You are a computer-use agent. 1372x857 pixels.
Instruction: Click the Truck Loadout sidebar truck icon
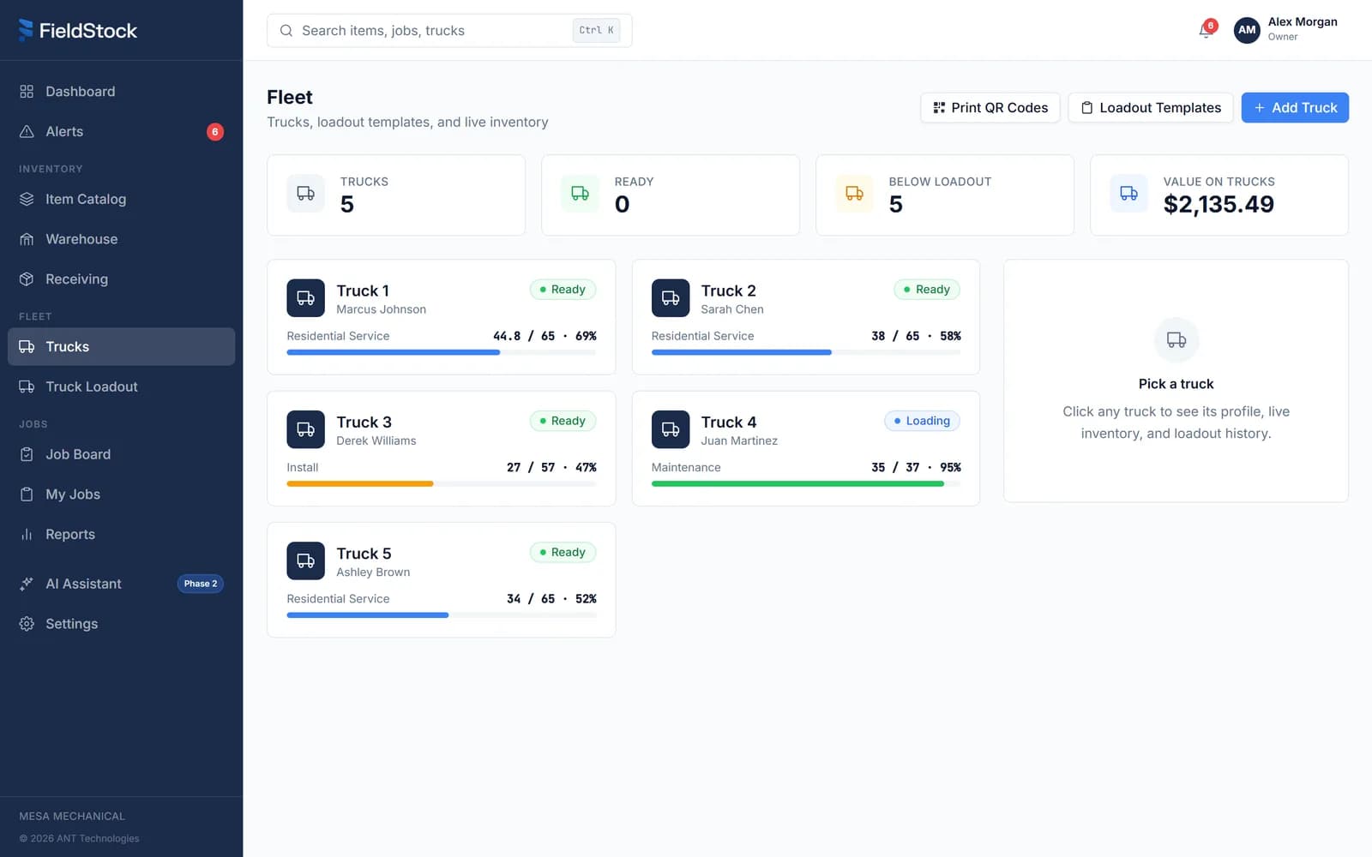coord(27,387)
